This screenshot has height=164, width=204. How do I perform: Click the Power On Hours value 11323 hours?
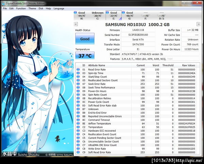tap(190, 49)
